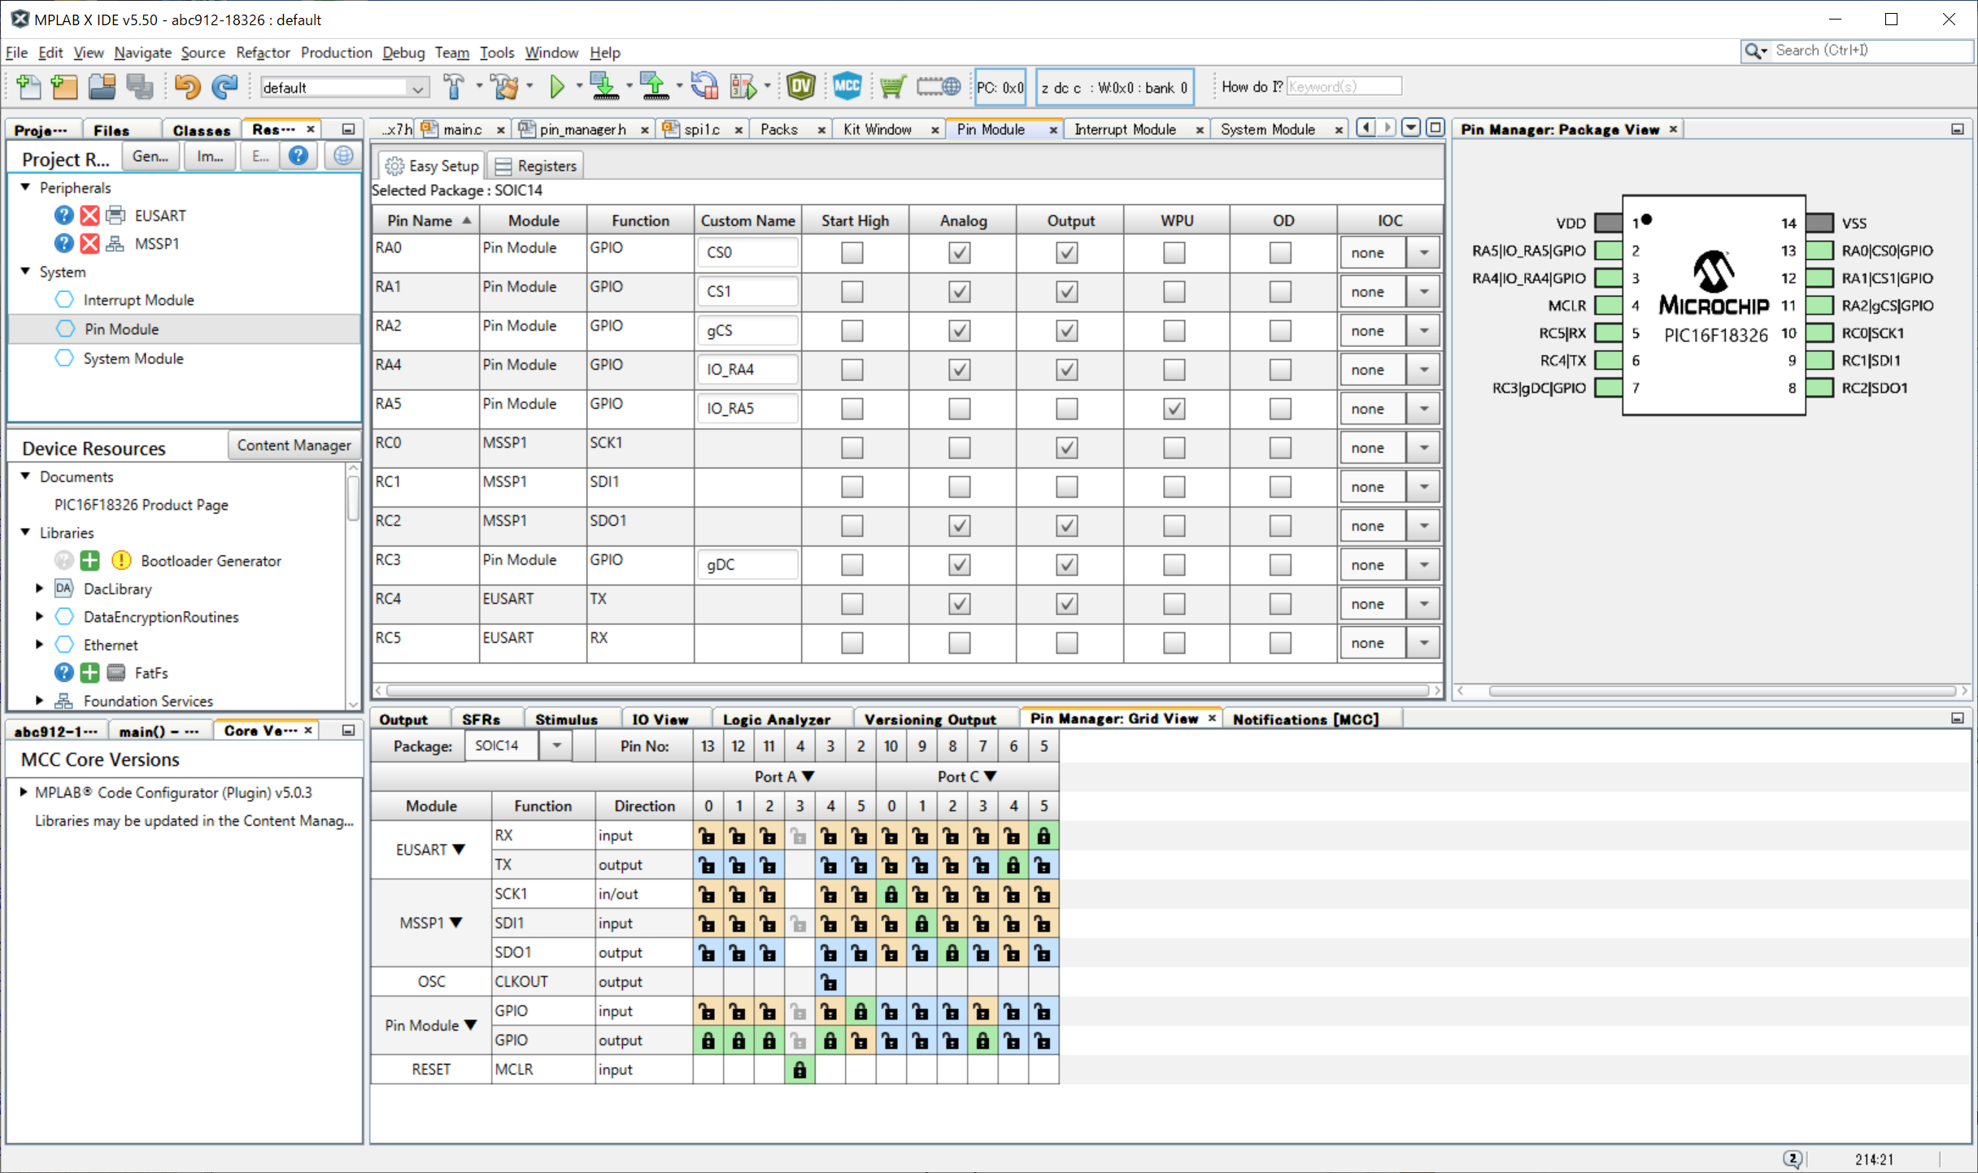Click the globe icon in Project Resources
Screen dimensions: 1978x1173
click(343, 155)
